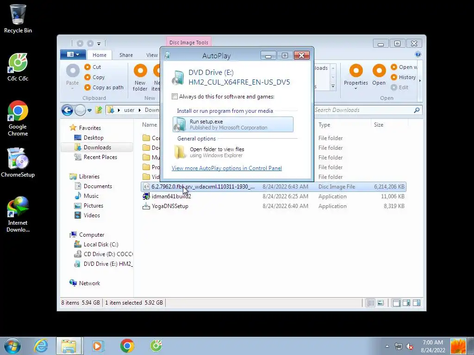Expand the user breadcrumb arrow
Image resolution: width=474 pixels, height=355 pixels.
[140, 110]
